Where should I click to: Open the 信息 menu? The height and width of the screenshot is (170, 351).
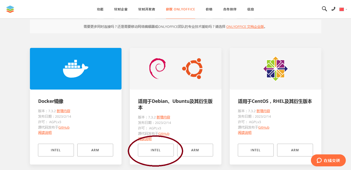251,9
